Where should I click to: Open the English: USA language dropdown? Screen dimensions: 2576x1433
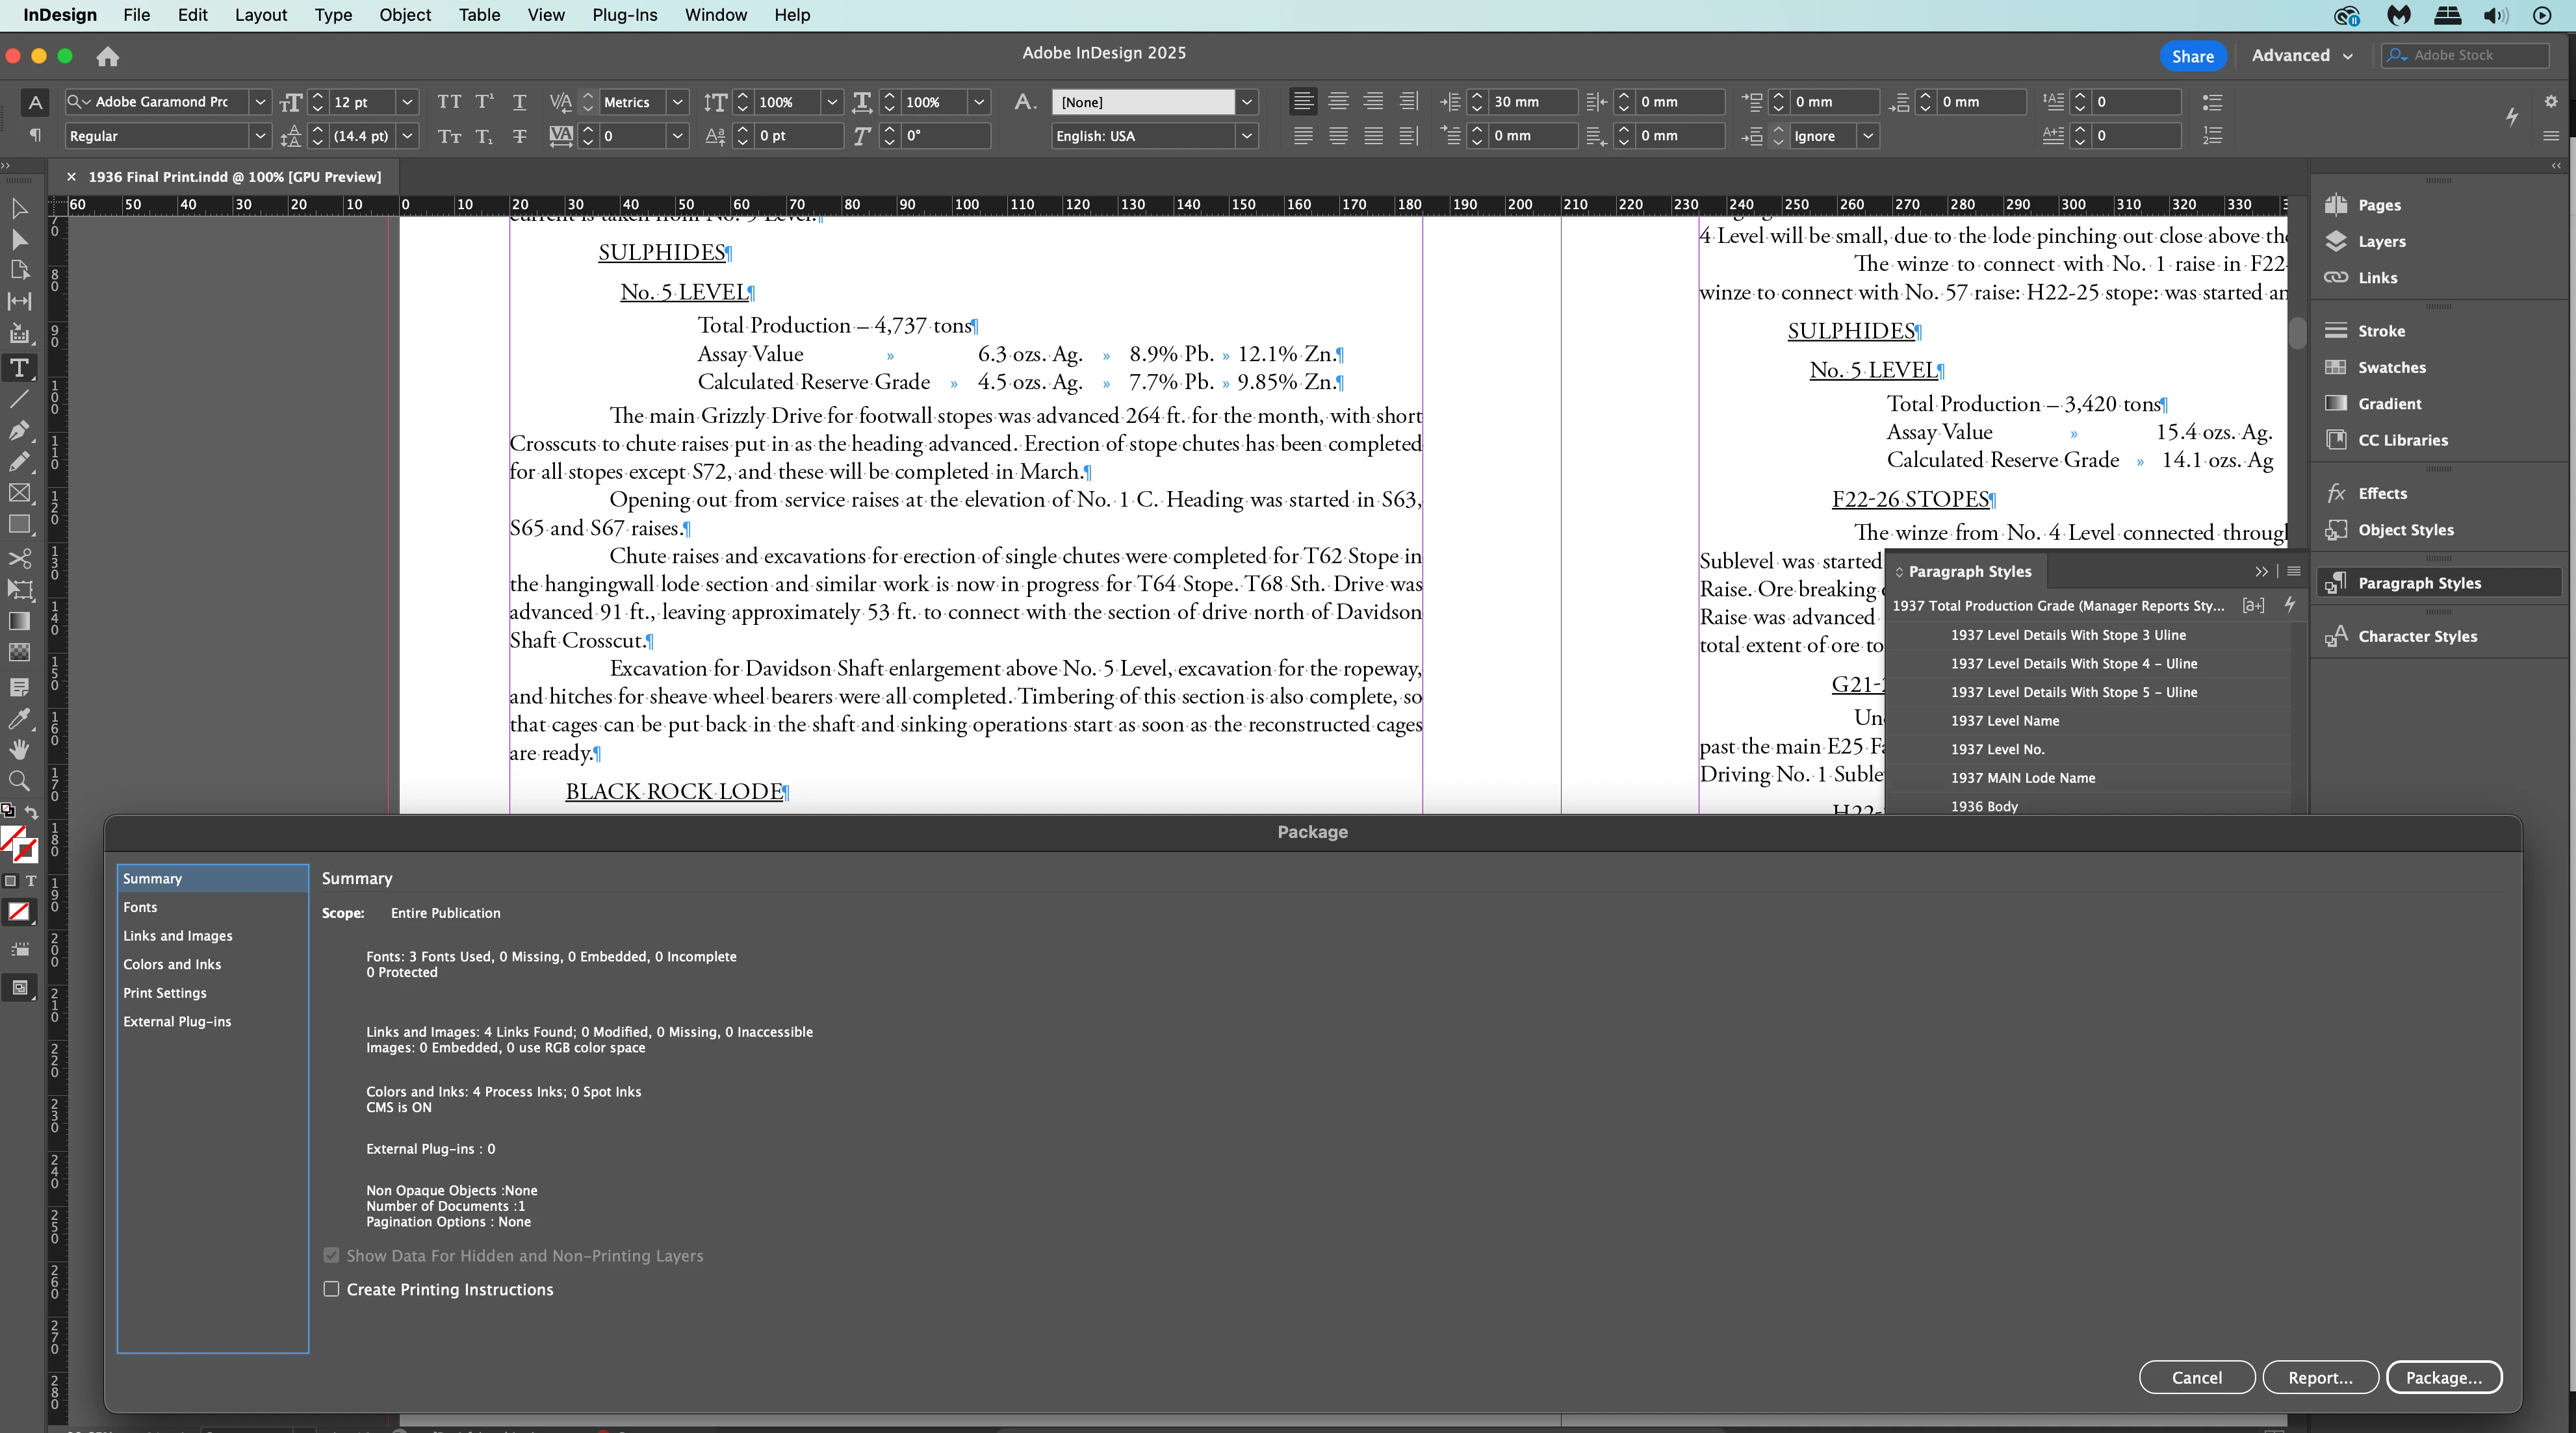point(1246,136)
